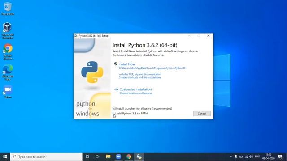This screenshot has width=287, height=161.
Task: Open Chrome from the taskbar
Action: pyautogui.click(x=129, y=157)
